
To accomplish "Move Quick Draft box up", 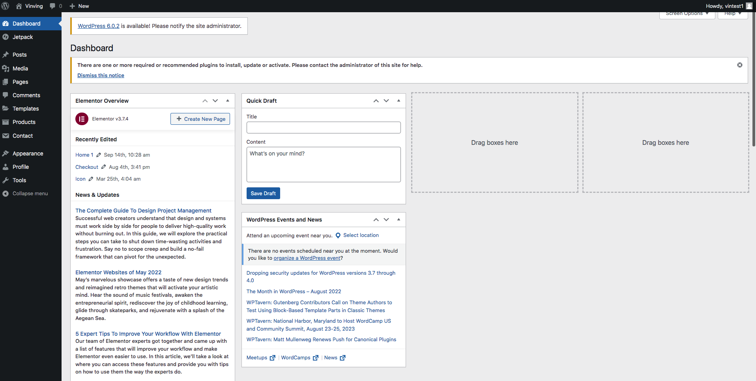I will click(x=376, y=101).
